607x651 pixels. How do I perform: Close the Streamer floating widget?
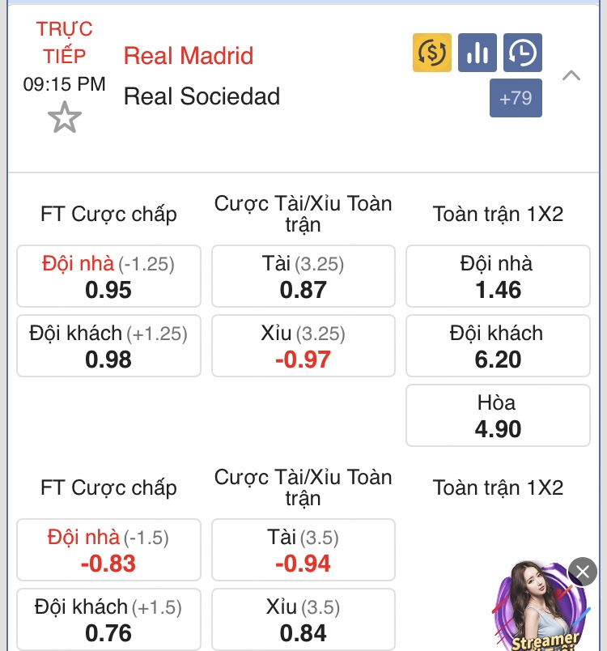tap(583, 572)
